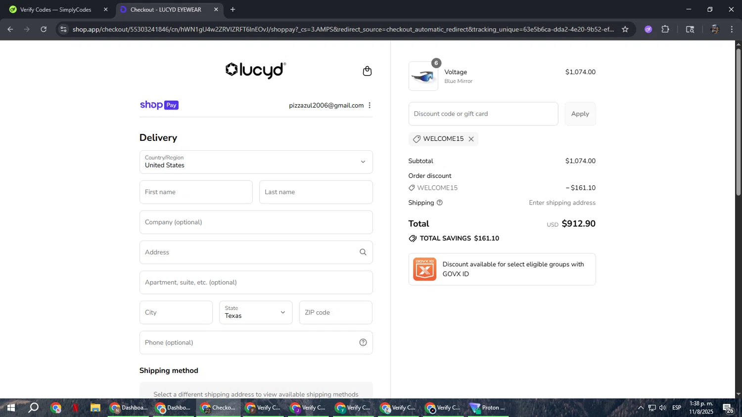742x417 pixels.
Task: Open account options menu beside email
Action: [x=370, y=105]
